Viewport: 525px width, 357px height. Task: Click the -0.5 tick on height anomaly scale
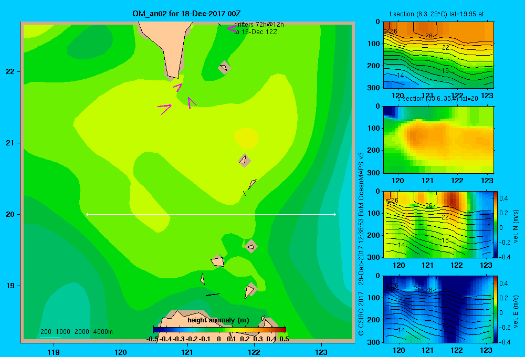click(x=152, y=339)
